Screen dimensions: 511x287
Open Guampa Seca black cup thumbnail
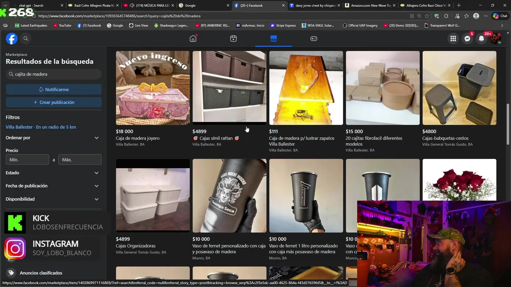tap(230, 196)
